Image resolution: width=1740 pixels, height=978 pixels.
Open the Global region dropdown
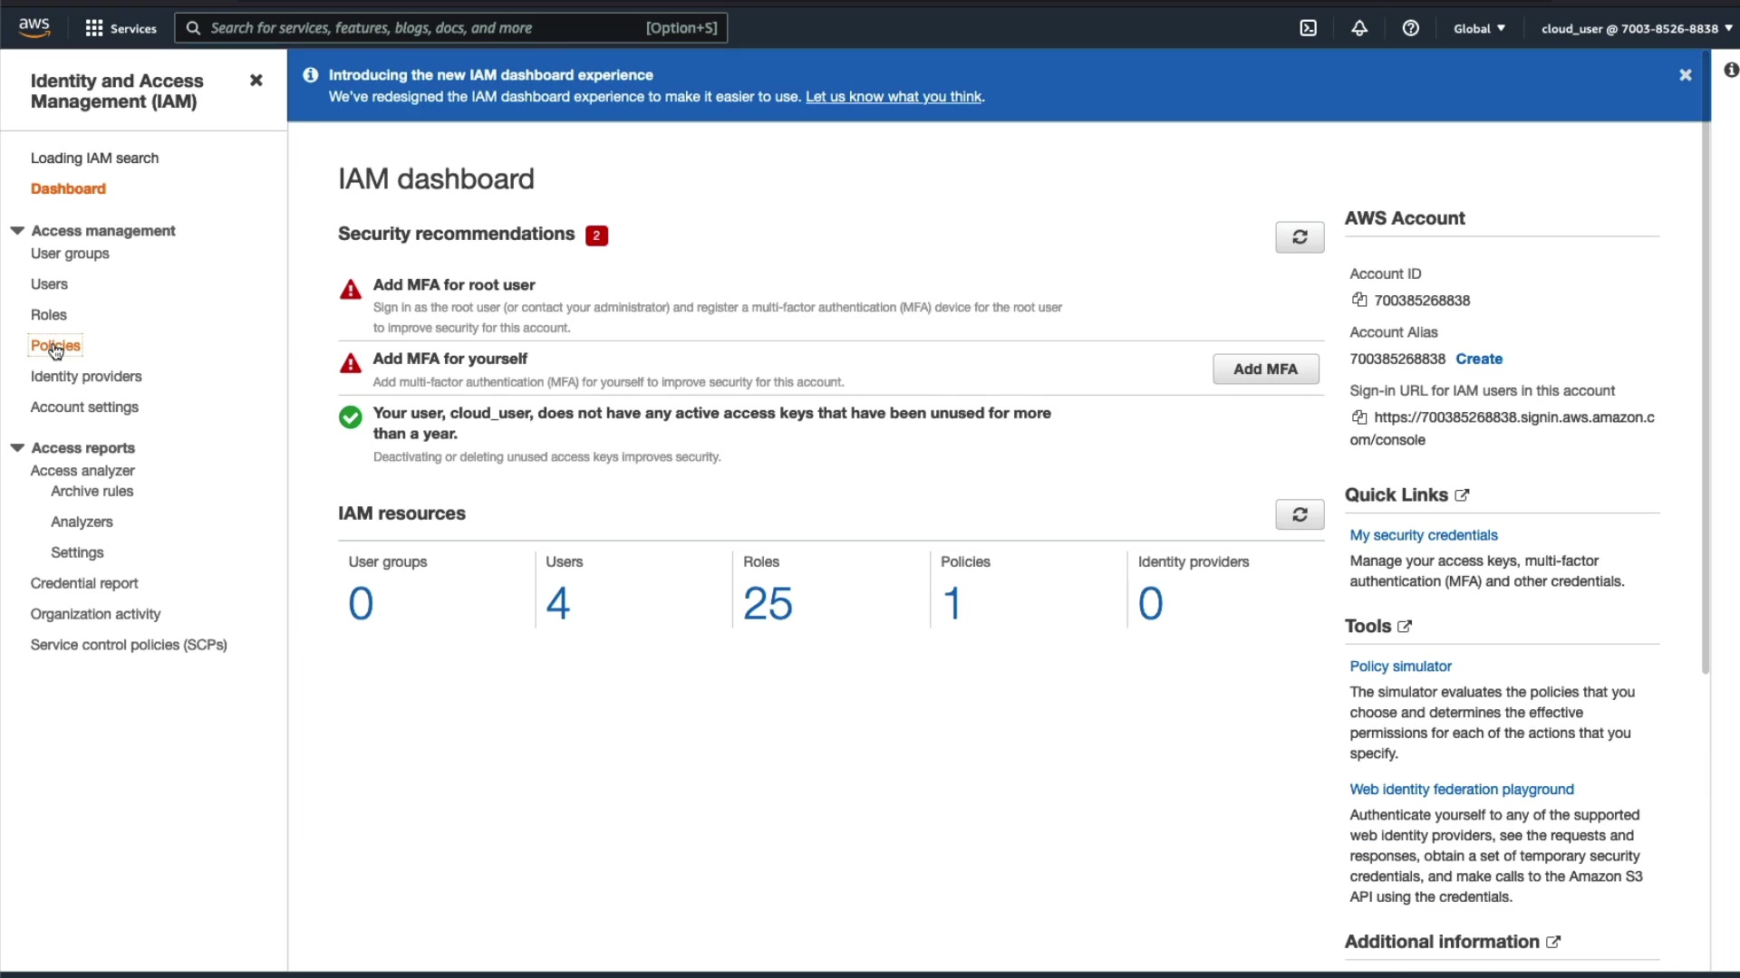coord(1479,28)
